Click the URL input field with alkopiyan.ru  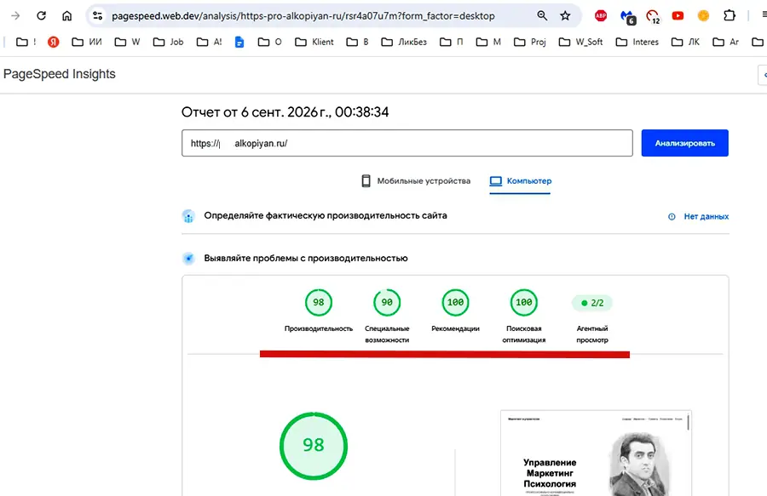pyautogui.click(x=407, y=143)
